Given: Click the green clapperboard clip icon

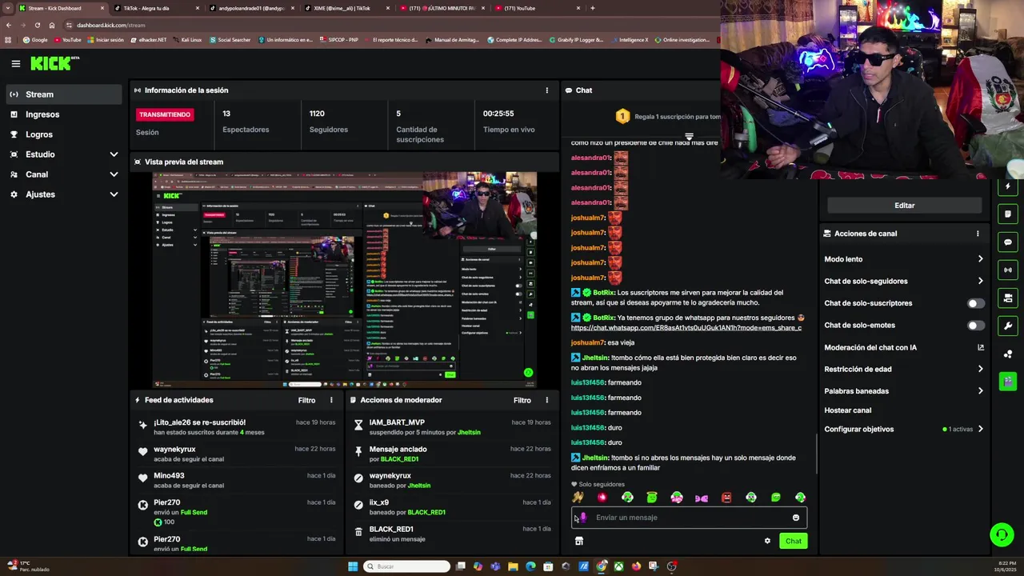Looking at the screenshot, I should [x=1008, y=381].
